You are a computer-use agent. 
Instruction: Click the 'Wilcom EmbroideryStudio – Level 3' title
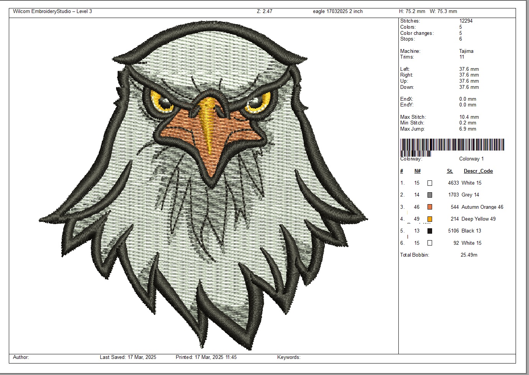[x=52, y=11]
